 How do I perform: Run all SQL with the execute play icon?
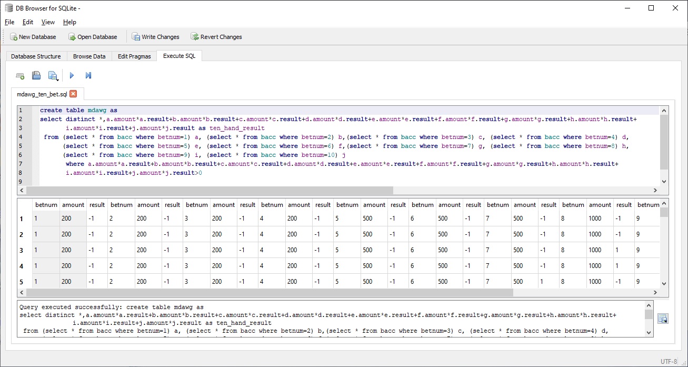point(72,76)
